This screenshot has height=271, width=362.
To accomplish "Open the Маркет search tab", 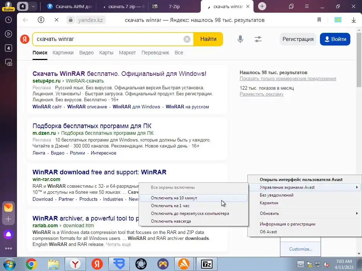I will coord(127,53).
